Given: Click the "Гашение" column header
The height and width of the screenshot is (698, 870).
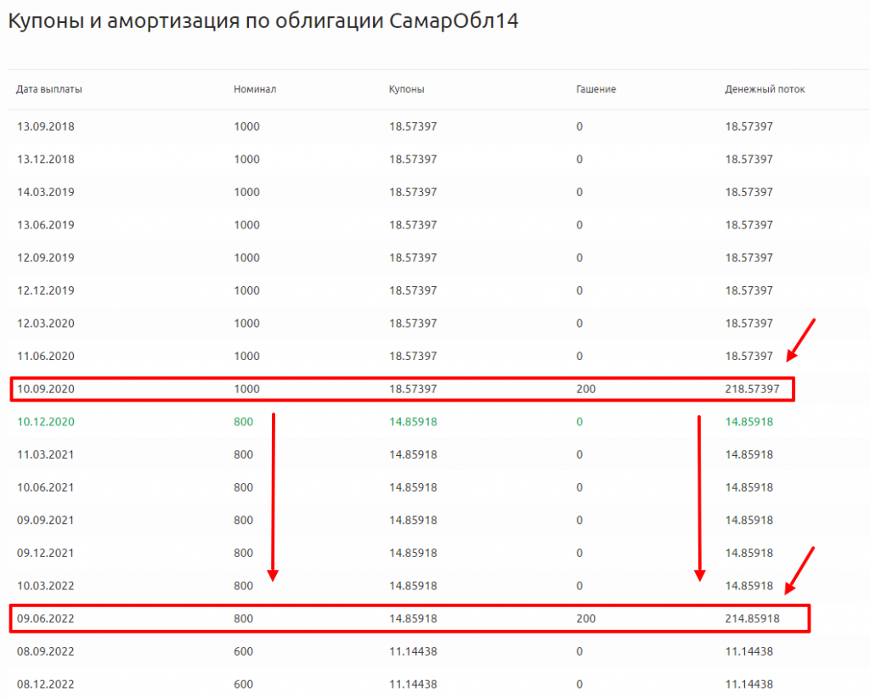Looking at the screenshot, I should tap(596, 89).
